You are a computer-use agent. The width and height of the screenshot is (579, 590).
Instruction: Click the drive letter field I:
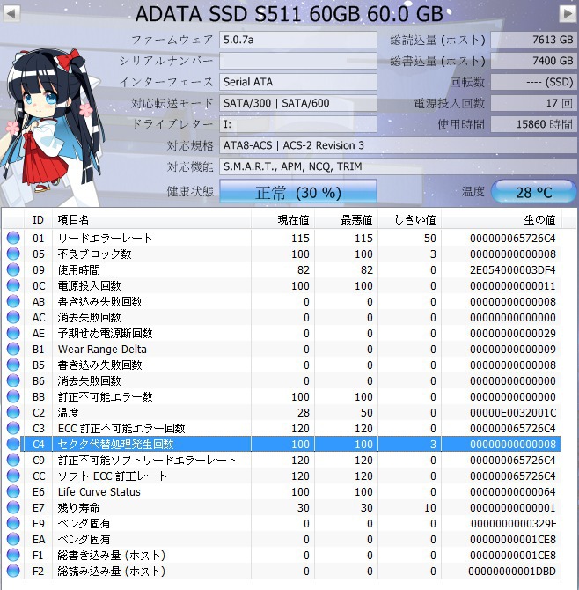(298, 124)
